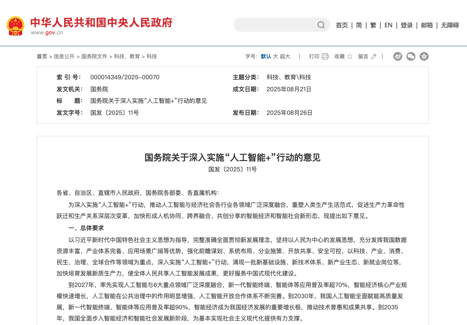Open the 首页 top navigation item
467x325 pixels.
coord(342,25)
